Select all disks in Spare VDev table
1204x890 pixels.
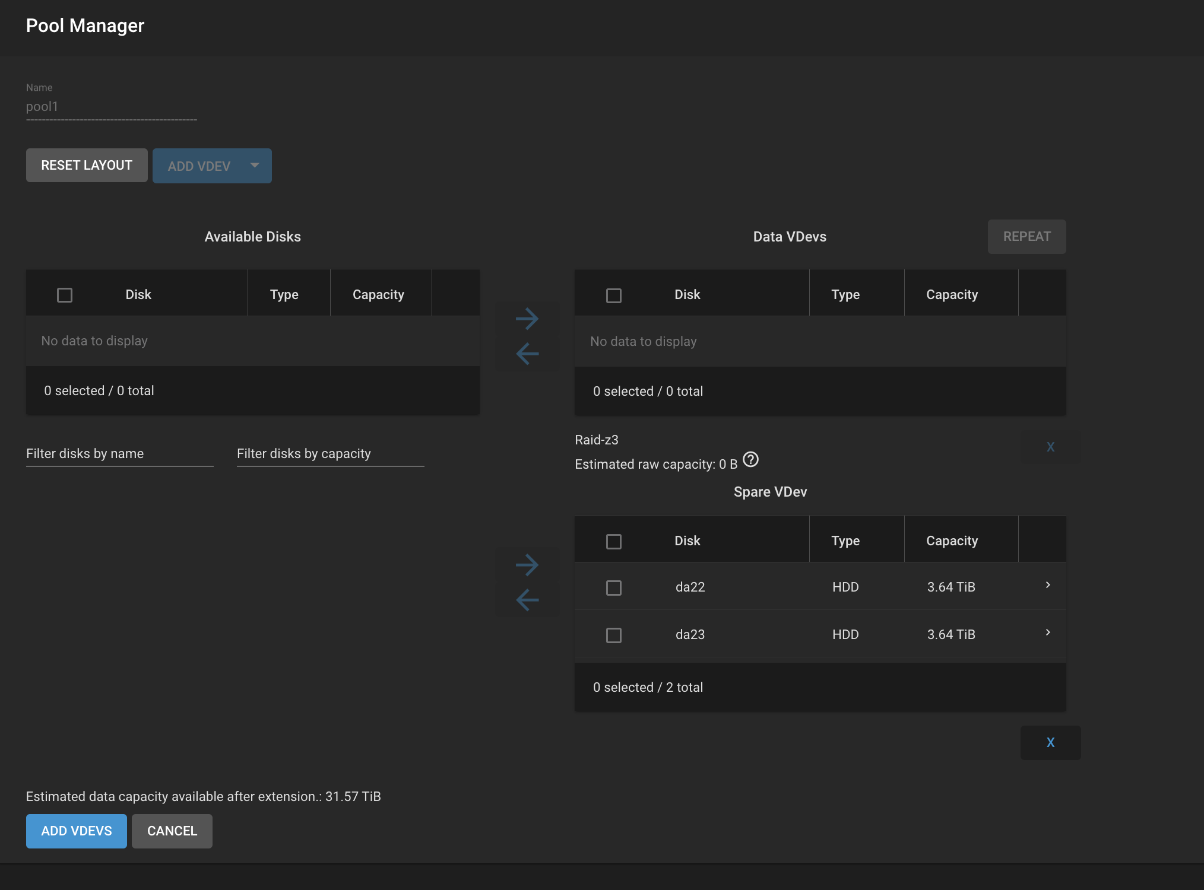click(x=613, y=542)
